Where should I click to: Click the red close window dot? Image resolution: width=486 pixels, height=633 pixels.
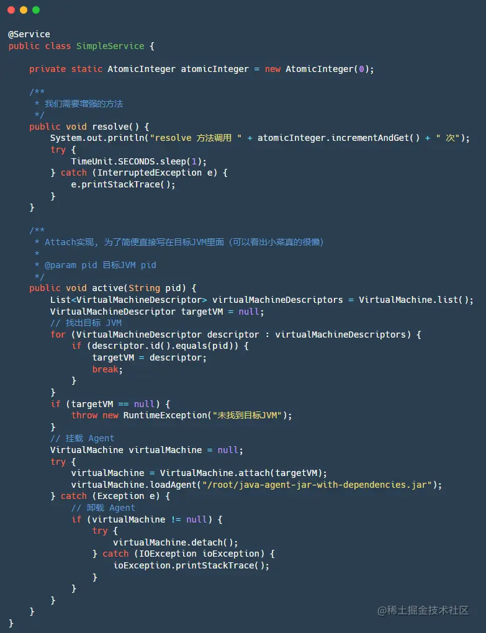coord(11,10)
